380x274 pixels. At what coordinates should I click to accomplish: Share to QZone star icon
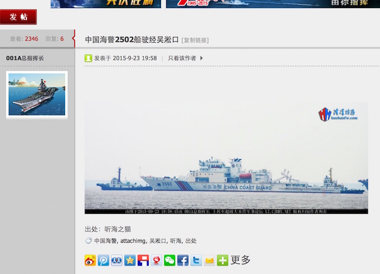click(x=130, y=260)
